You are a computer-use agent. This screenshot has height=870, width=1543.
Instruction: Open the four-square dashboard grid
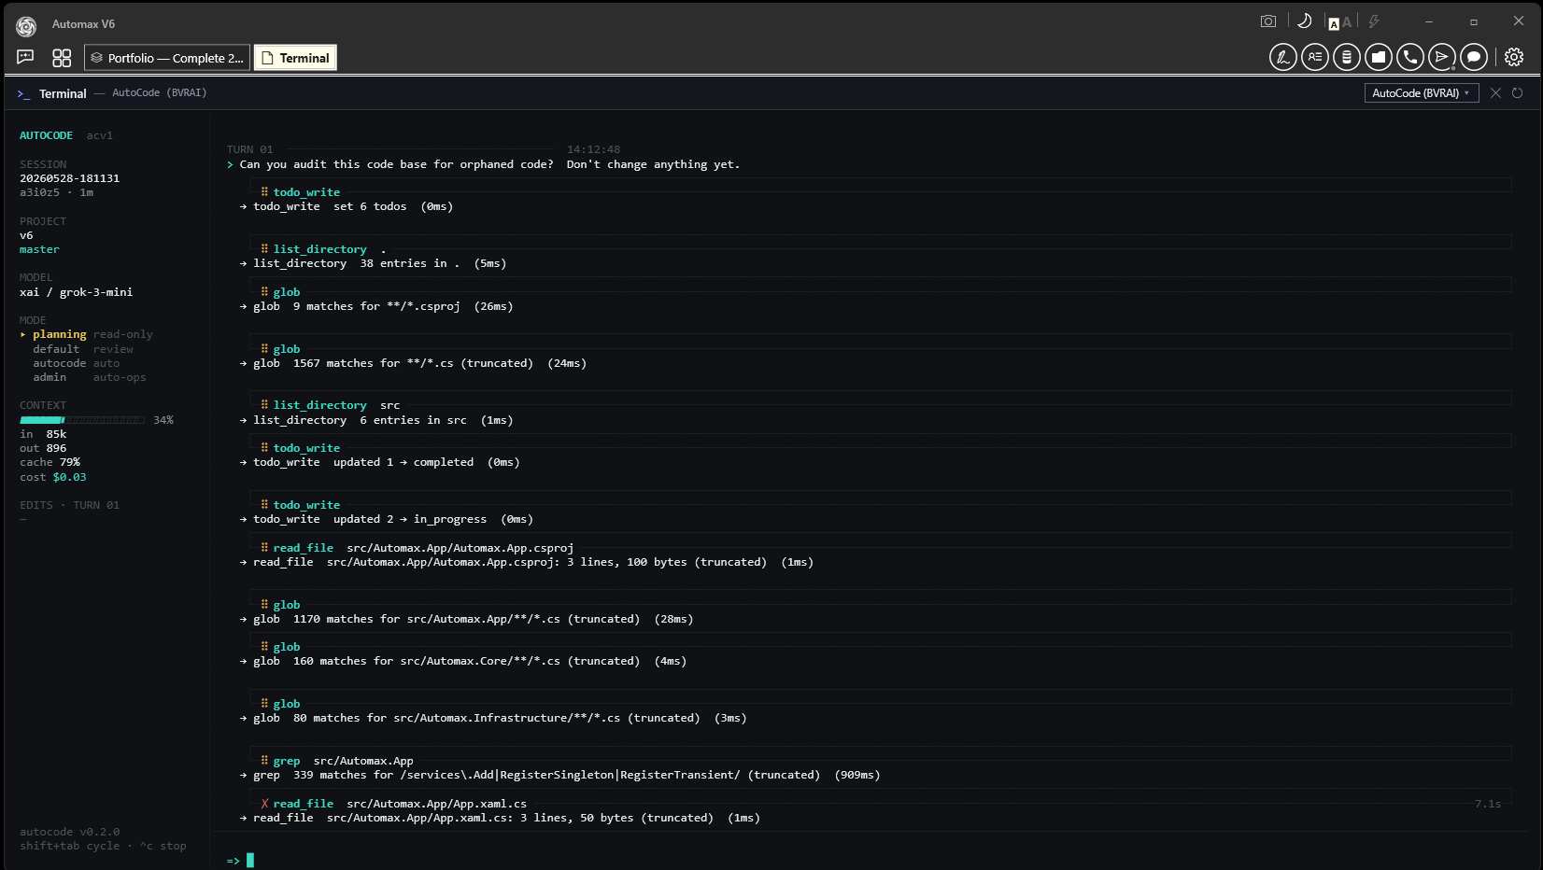click(x=62, y=58)
